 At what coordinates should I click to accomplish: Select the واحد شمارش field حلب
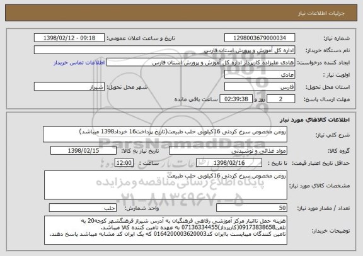(83, 208)
